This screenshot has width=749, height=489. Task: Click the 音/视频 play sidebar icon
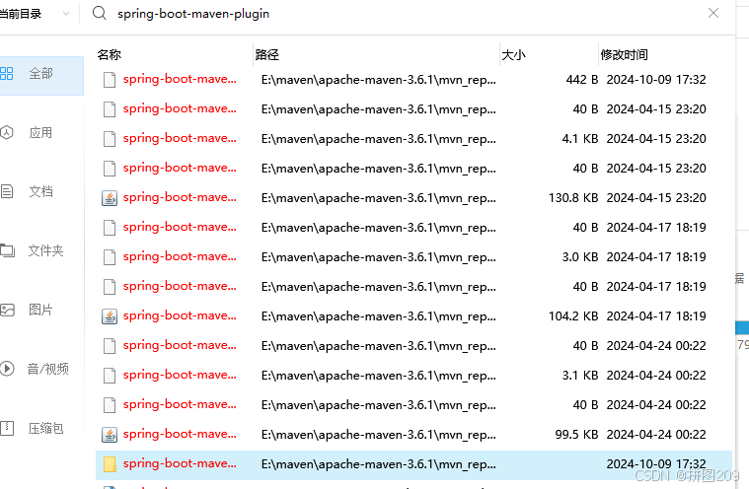7,369
